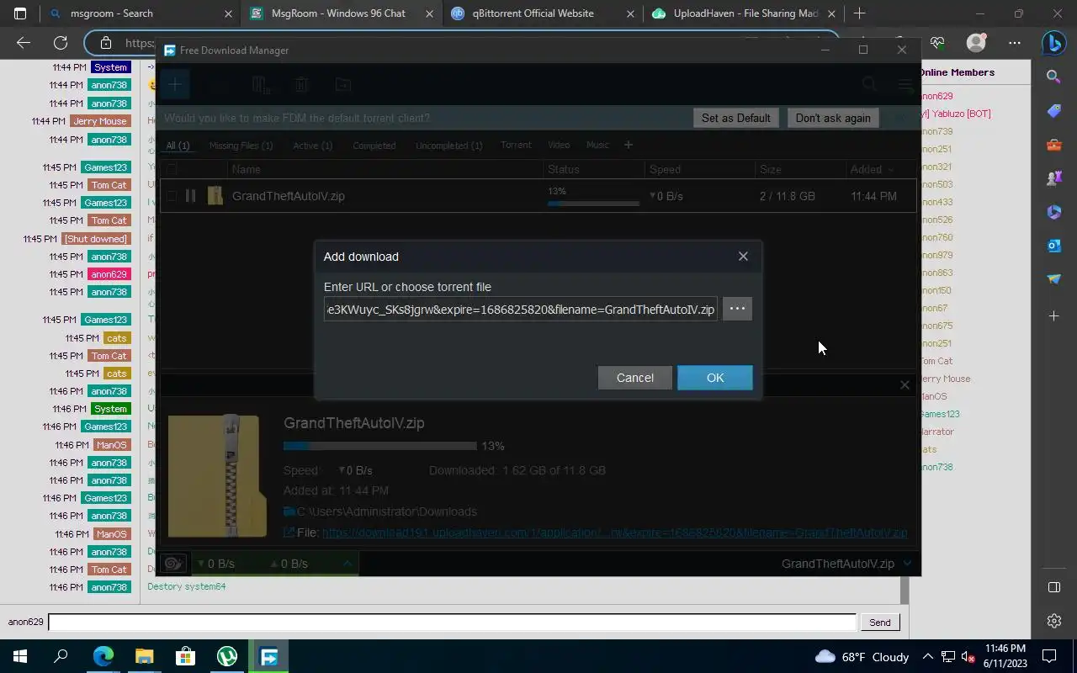Expand the speed panel arrow in FDM status bar
1077x673 pixels.
pos(347,564)
